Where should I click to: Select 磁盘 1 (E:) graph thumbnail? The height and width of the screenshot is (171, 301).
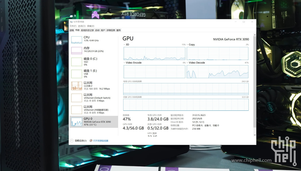(x=77, y=74)
